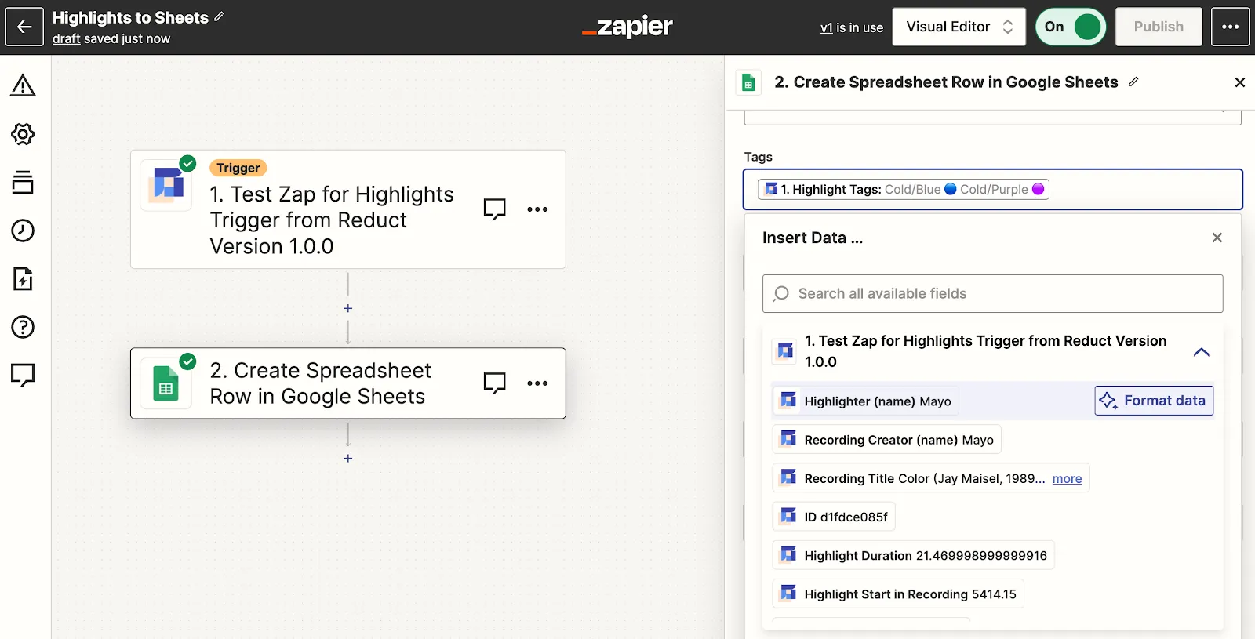Open the help question mark icon
1255x639 pixels.
click(x=23, y=327)
